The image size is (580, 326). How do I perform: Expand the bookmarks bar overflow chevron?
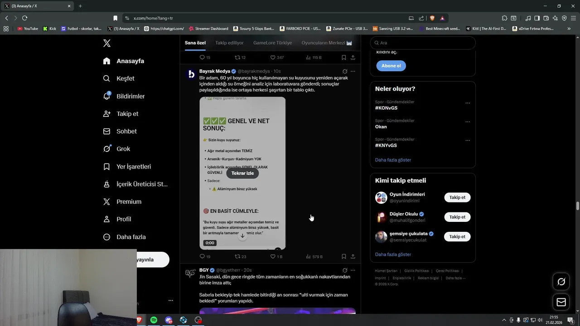coord(569,29)
